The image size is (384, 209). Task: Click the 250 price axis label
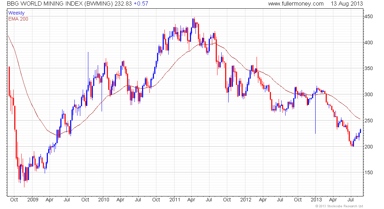pos(369,121)
